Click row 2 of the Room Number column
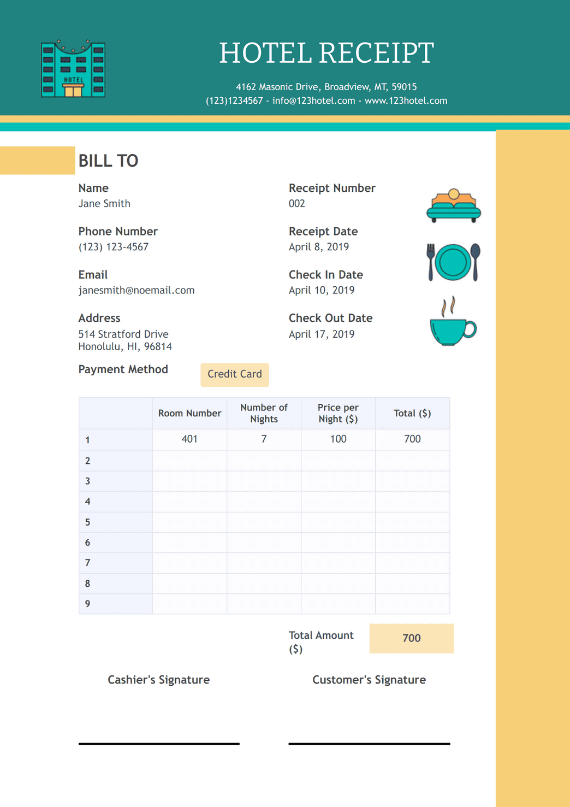570x807 pixels. [189, 460]
